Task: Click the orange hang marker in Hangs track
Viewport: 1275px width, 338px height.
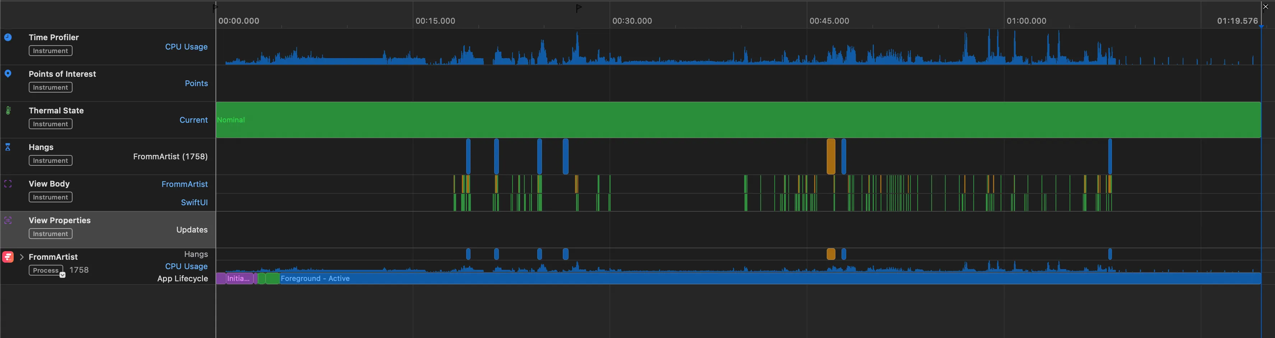Action: [831, 156]
